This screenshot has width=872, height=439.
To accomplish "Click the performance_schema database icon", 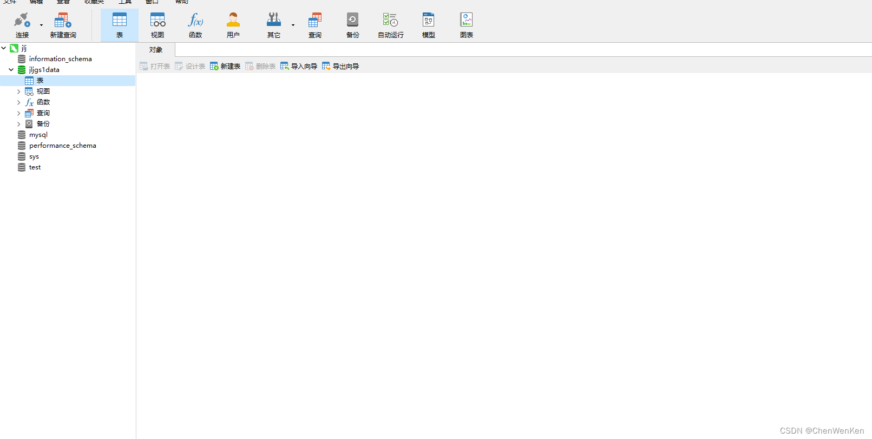I will [x=22, y=146].
